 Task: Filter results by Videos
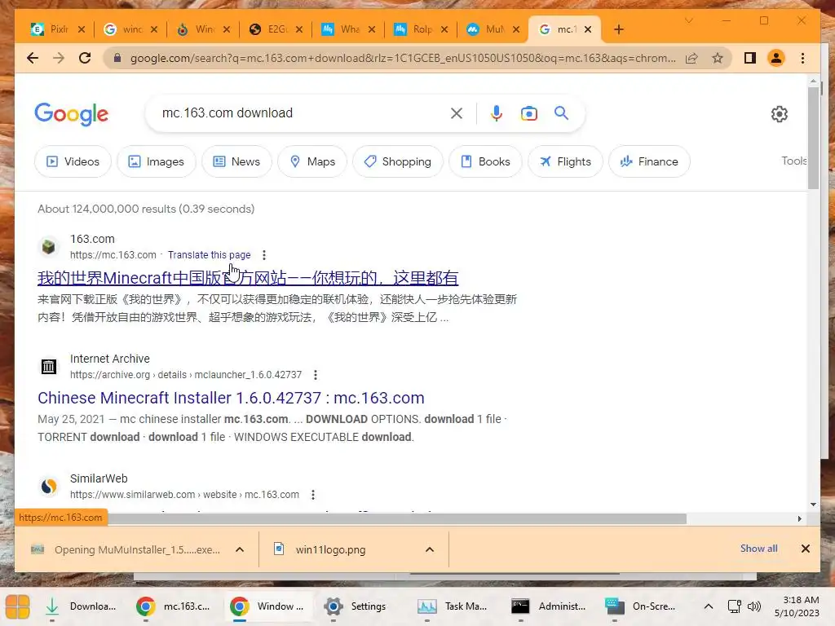(73, 162)
